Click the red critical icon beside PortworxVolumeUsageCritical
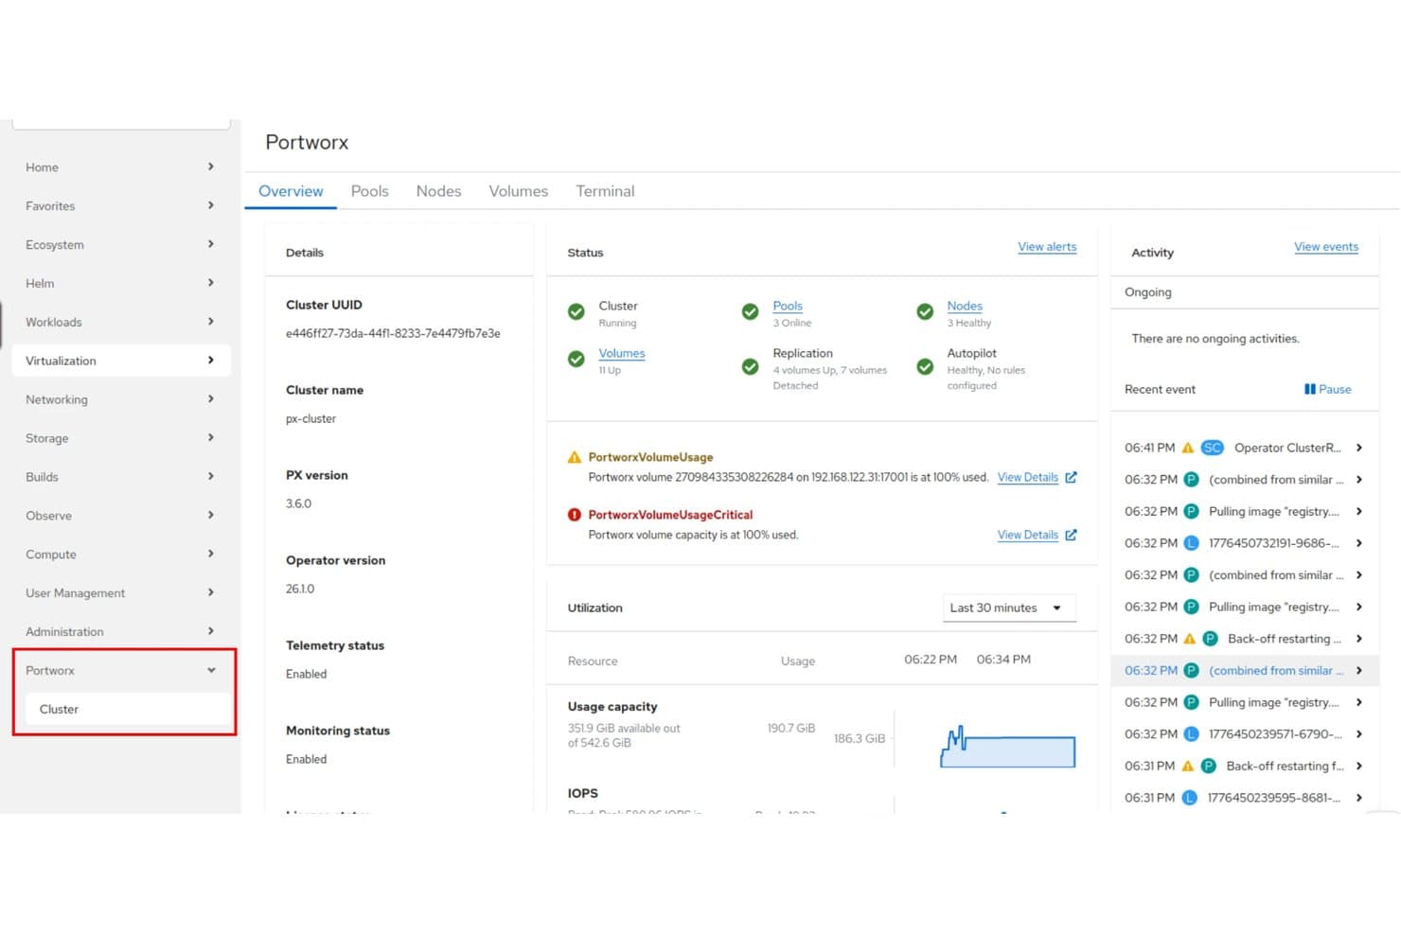The height and width of the screenshot is (934, 1401). [574, 515]
